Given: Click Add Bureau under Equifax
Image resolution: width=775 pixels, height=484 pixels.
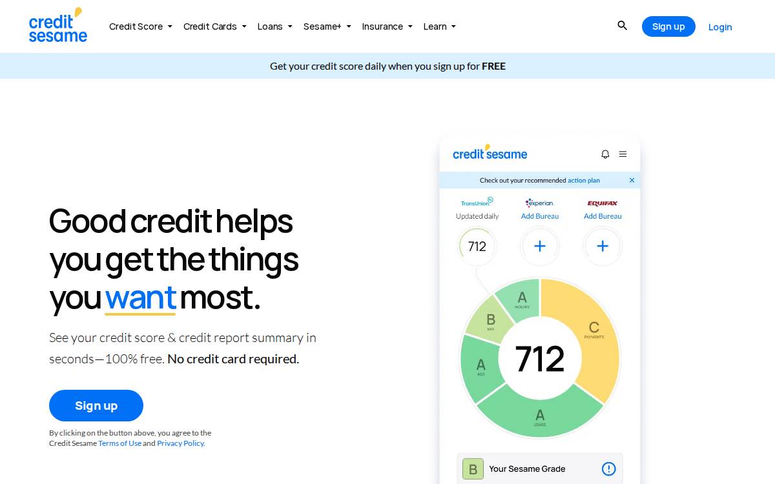Looking at the screenshot, I should pyautogui.click(x=603, y=216).
